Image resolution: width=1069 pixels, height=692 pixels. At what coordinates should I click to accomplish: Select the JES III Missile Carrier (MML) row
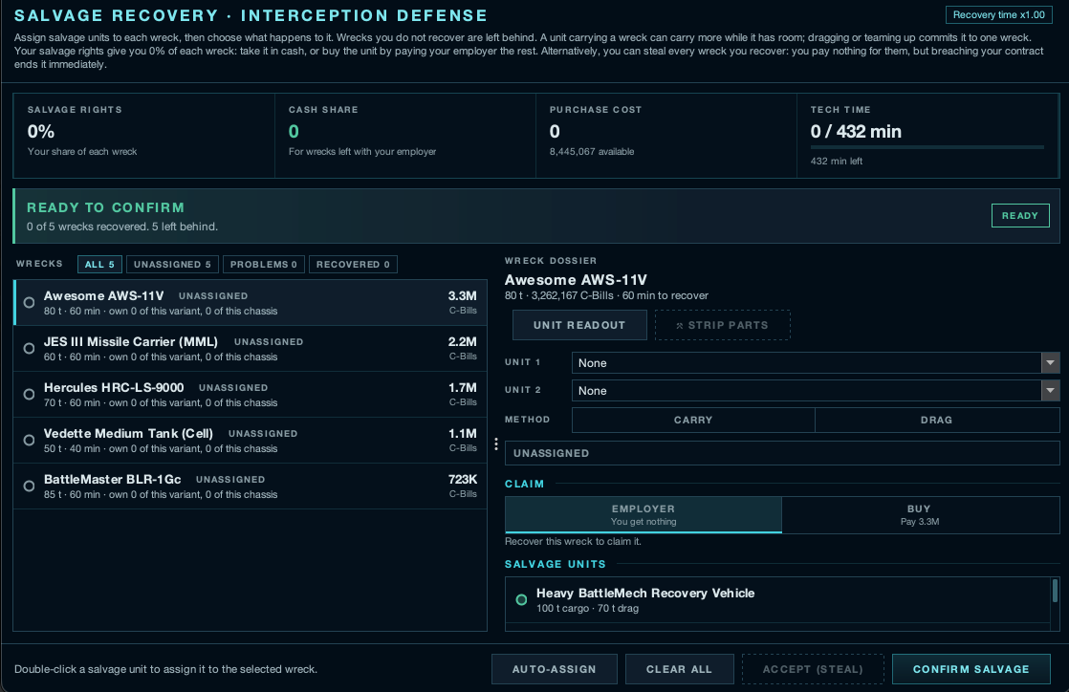coord(251,348)
